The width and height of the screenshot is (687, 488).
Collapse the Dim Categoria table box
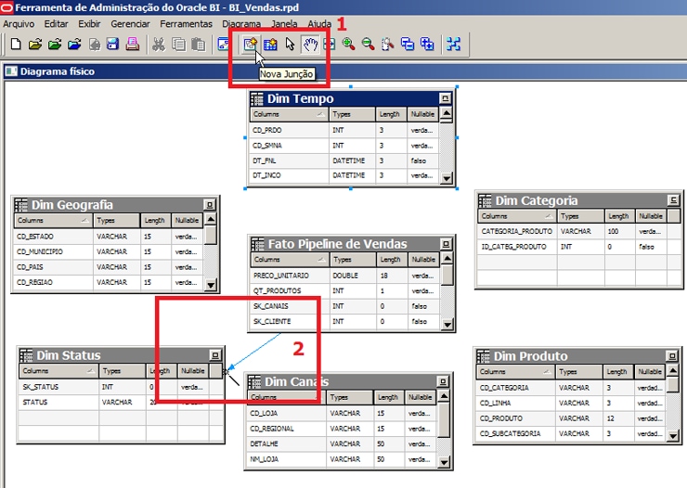coord(673,200)
